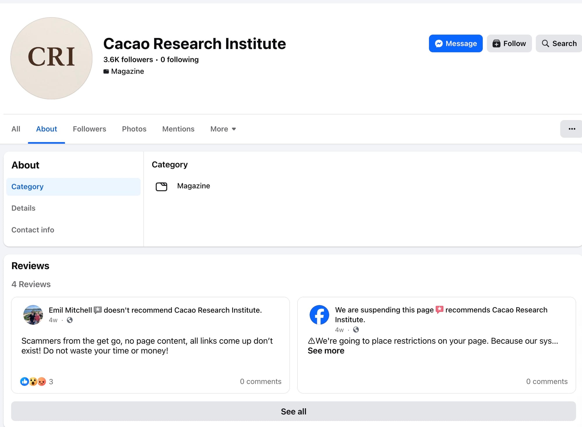Click the Messenger icon Message button
Screen dimensions: 582x427
pyautogui.click(x=455, y=44)
